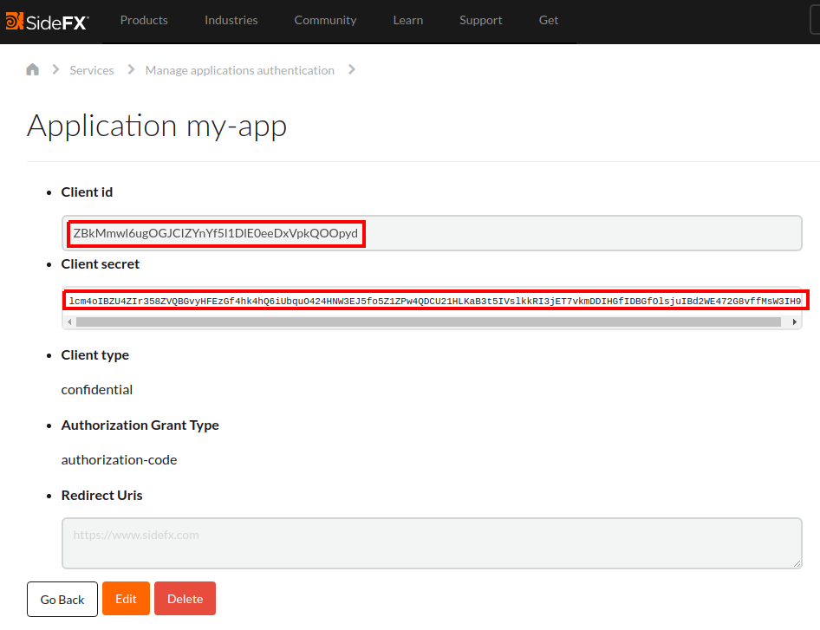
Task: Select the Client secret text field
Action: pyautogui.click(x=431, y=301)
